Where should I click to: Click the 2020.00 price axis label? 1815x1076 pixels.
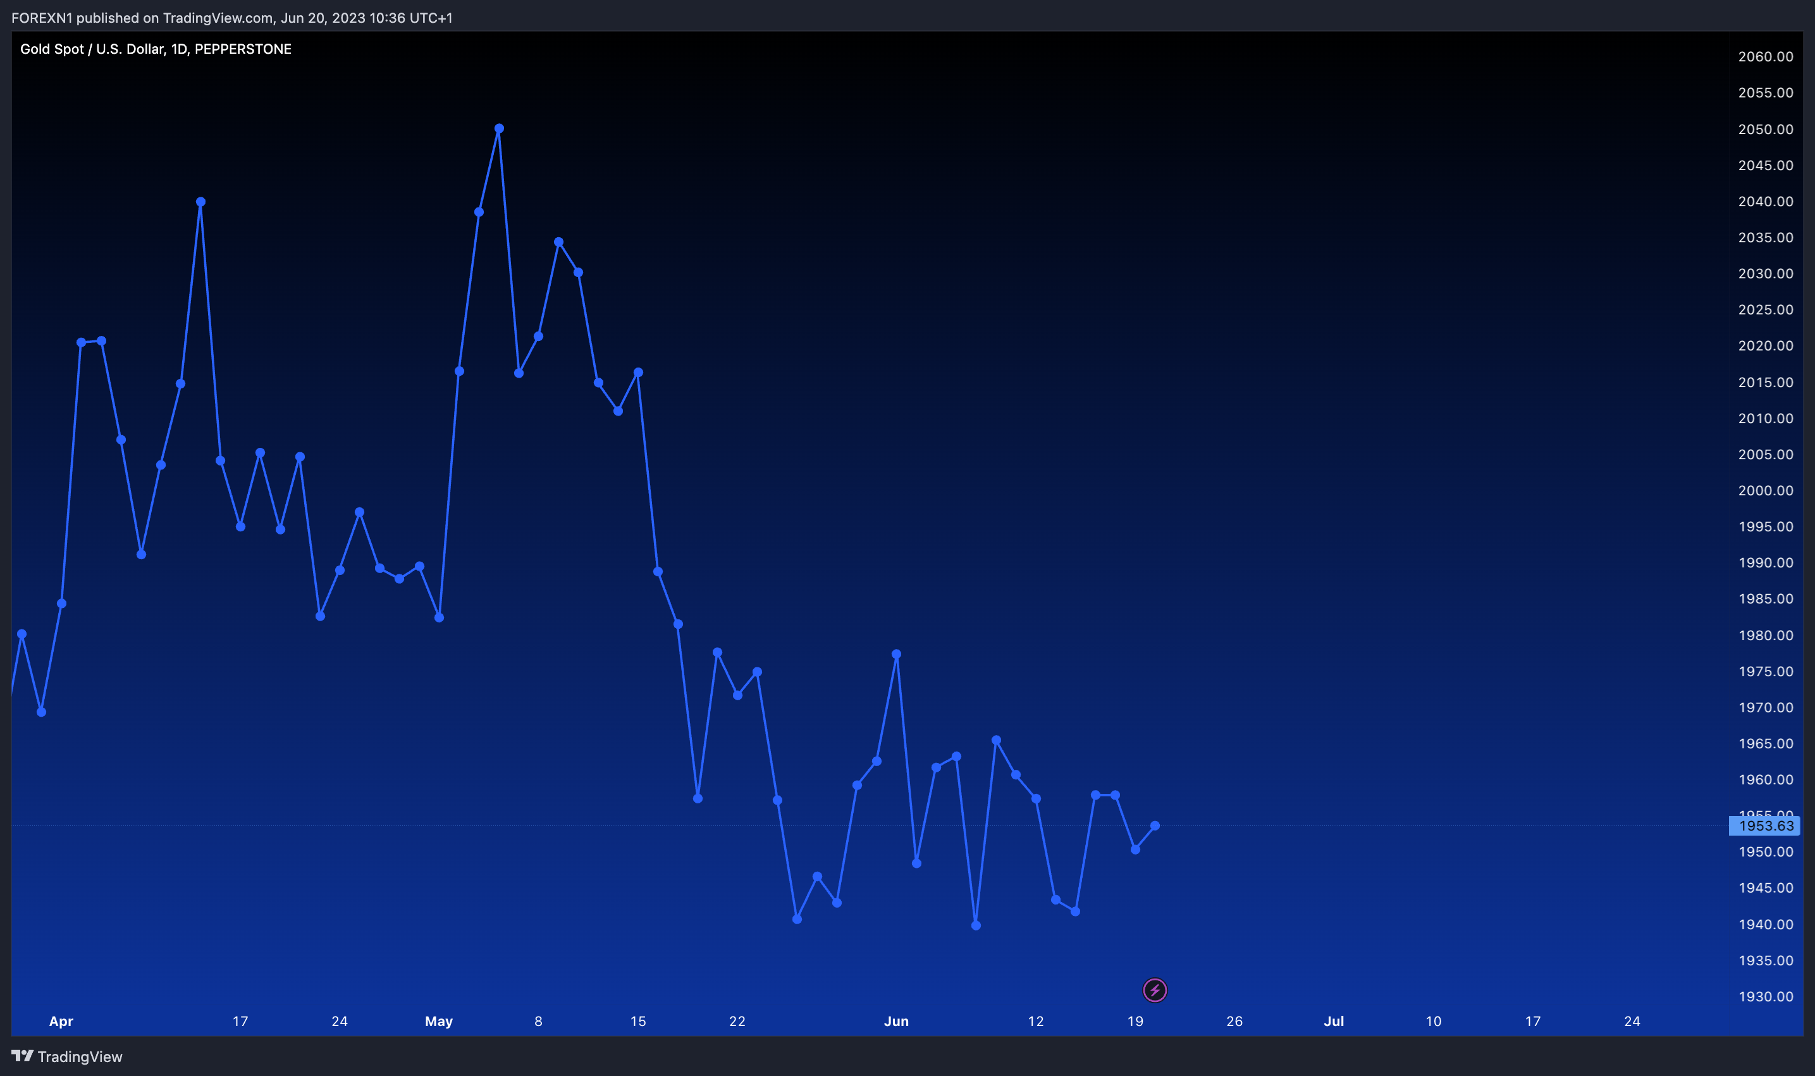pyautogui.click(x=1765, y=346)
